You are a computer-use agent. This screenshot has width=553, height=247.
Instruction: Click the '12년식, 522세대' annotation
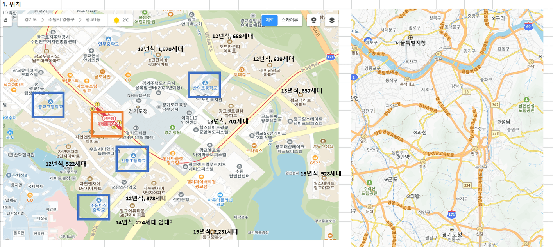[x=66, y=164]
